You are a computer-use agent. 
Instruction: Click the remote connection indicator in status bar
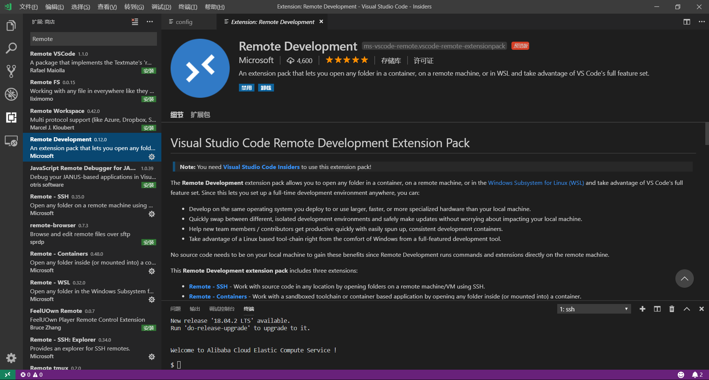tap(7, 375)
